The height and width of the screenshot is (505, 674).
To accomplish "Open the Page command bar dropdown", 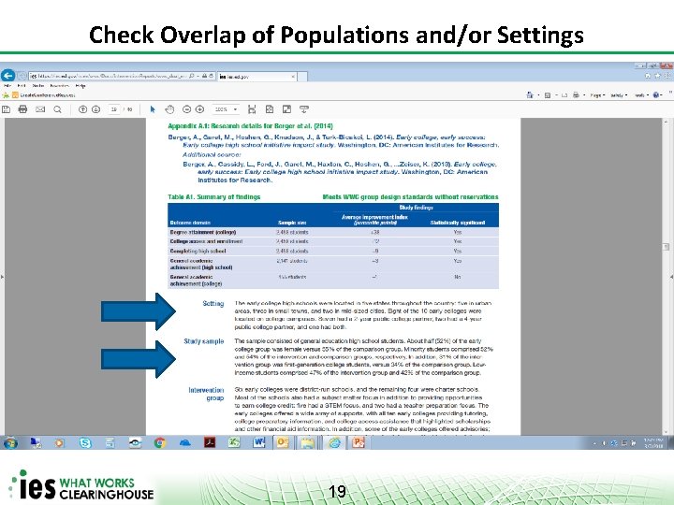I will [x=597, y=95].
